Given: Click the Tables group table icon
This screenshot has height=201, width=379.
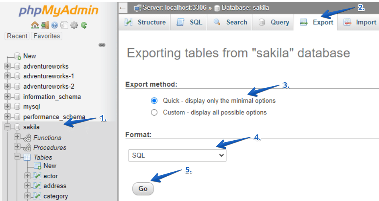Looking at the screenshot, I should click(x=27, y=157).
